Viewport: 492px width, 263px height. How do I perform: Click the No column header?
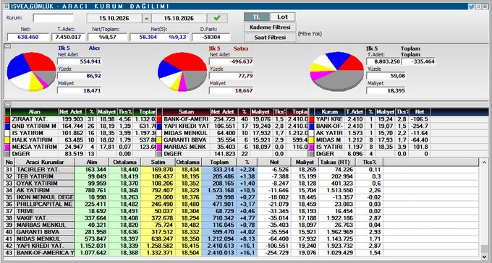point(9,162)
